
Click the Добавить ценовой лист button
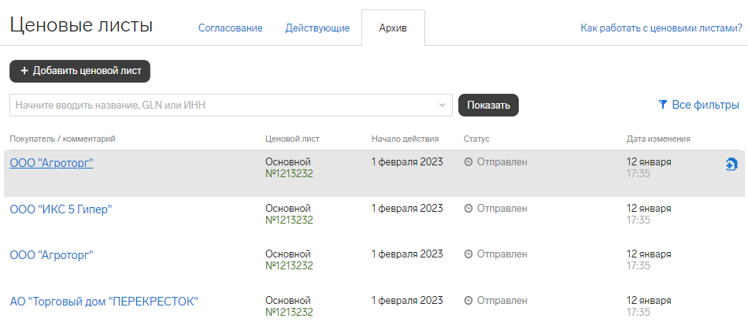click(80, 71)
